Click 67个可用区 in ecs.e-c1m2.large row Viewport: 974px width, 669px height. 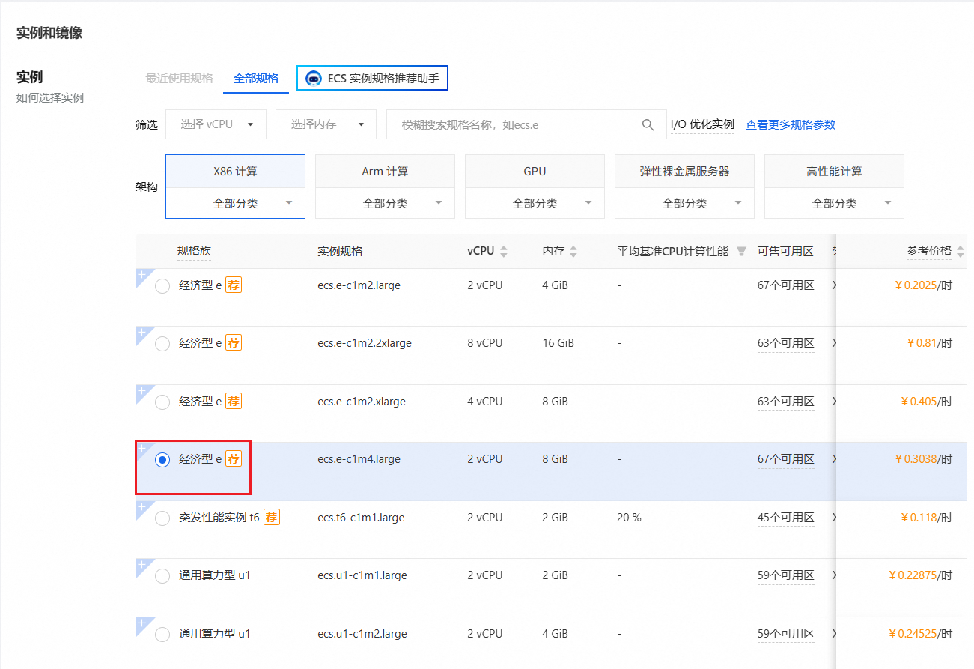(x=785, y=285)
